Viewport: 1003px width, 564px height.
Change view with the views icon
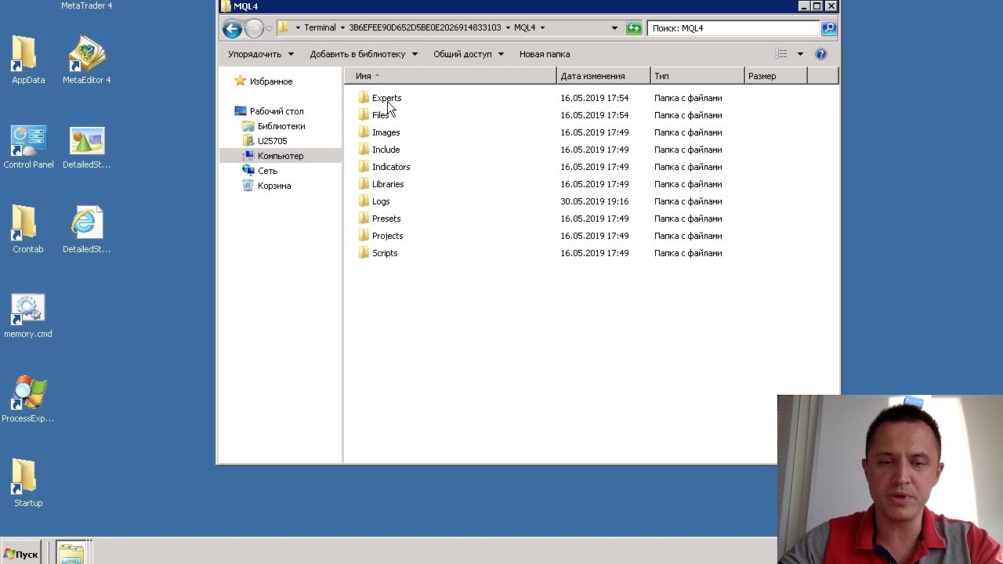point(780,54)
